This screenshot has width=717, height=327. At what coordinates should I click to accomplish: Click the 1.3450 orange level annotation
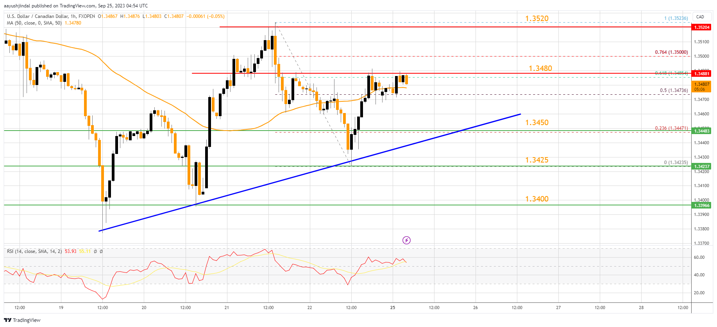tap(537, 122)
